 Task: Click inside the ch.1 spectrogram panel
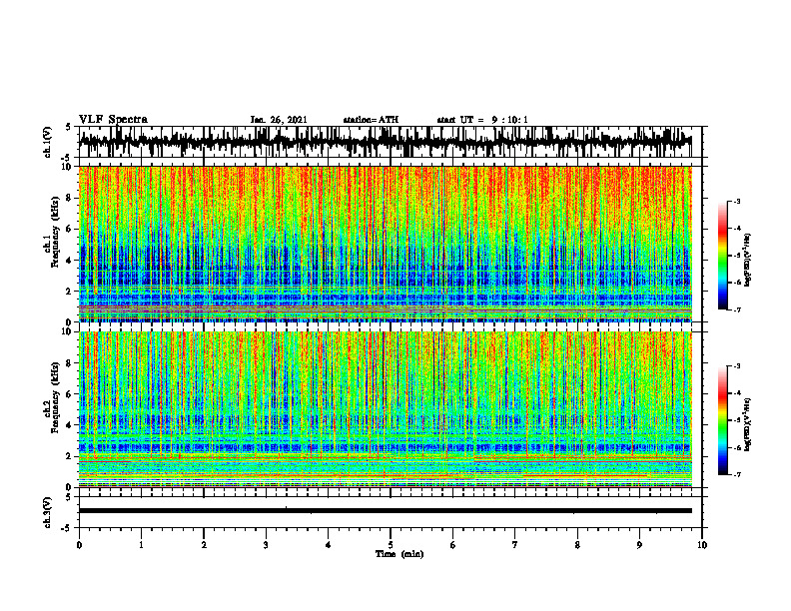pos(386,244)
